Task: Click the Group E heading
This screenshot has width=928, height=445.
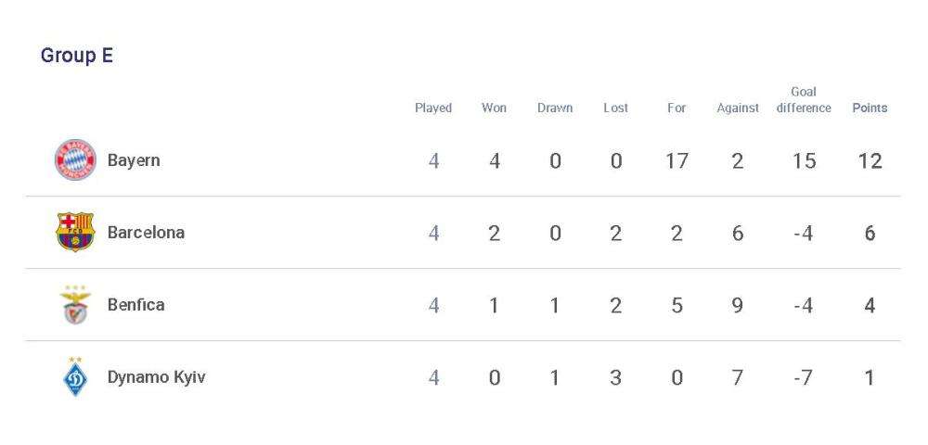Action: (x=77, y=56)
